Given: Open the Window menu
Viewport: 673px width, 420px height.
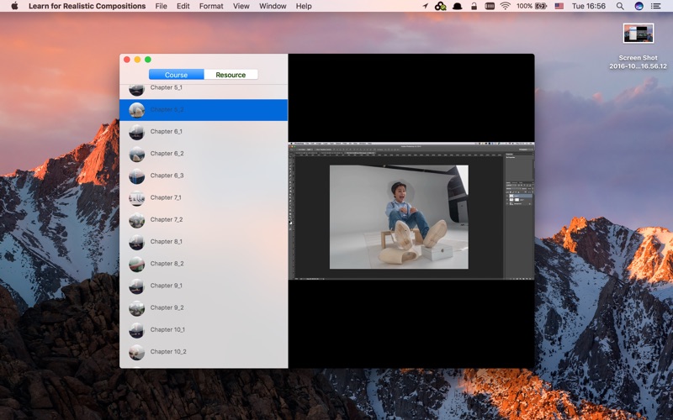Looking at the screenshot, I should coord(273,6).
